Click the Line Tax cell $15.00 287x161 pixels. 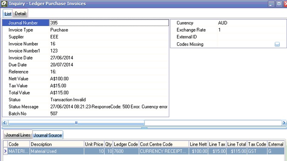pyautogui.click(x=217, y=151)
